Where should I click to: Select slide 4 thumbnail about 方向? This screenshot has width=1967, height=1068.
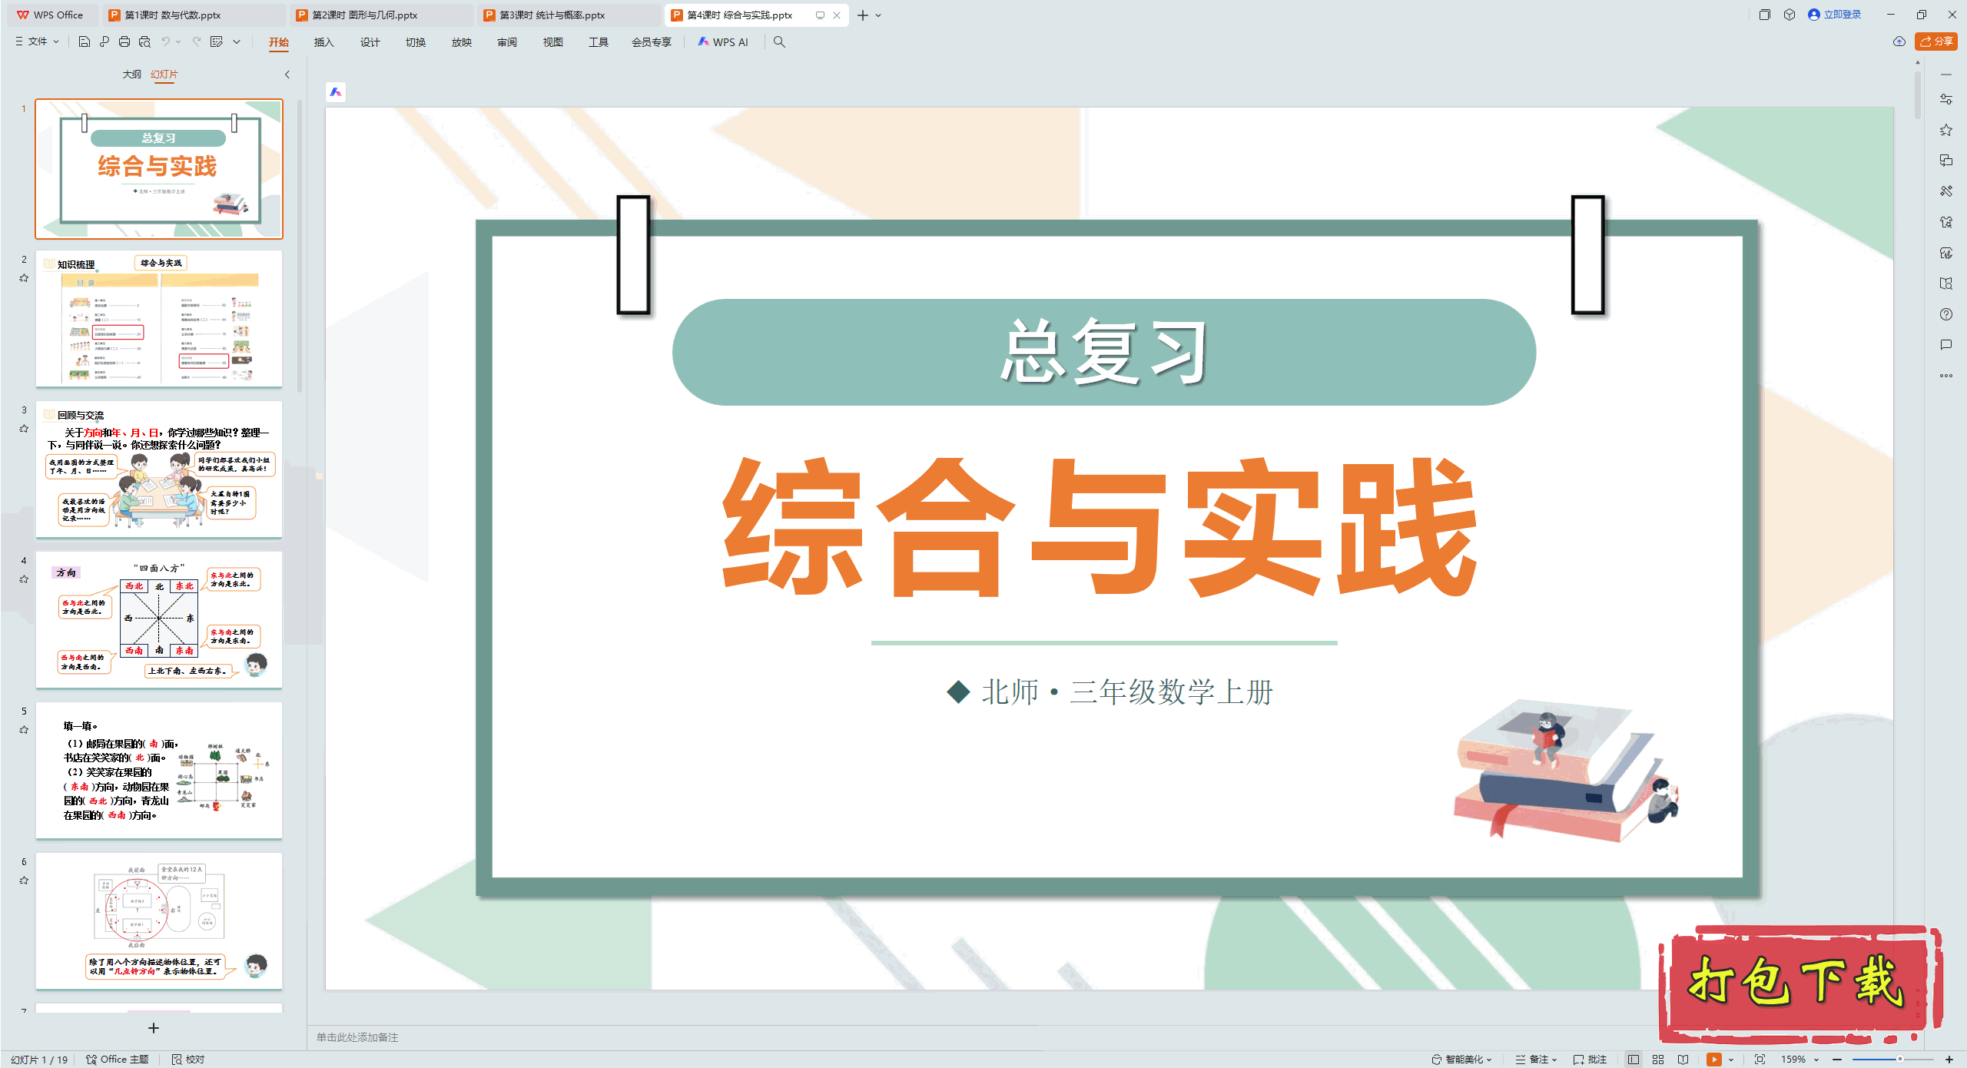159,619
